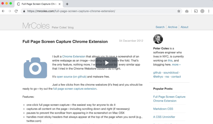Click the Features: label
213x124 pixels.
pos(28,97)
